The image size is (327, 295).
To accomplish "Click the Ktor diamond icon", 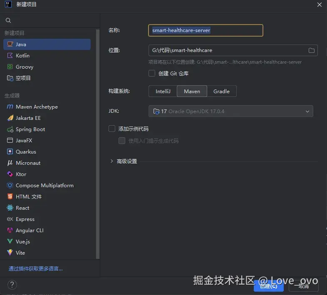I will [x=10, y=174].
